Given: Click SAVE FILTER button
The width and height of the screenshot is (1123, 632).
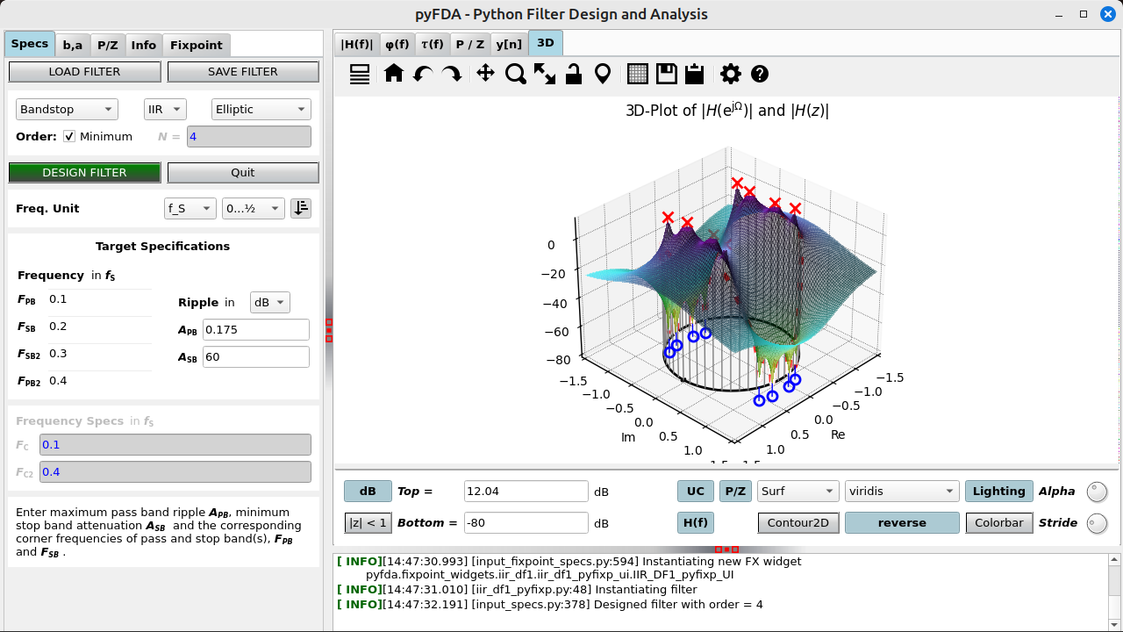Looking at the screenshot, I should pos(243,72).
